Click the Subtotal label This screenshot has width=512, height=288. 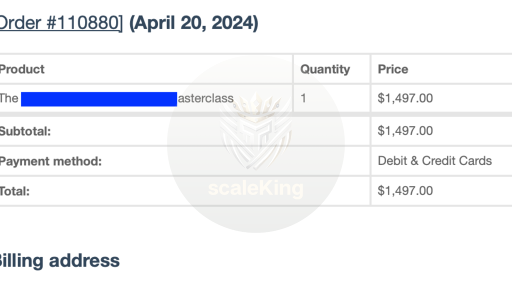pyautogui.click(x=25, y=131)
